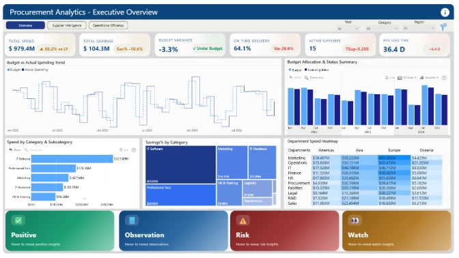Screen dimensions: 459x258
Task: Open the Quarter dropdown in Budget Allocation chart
Action: pos(429,78)
